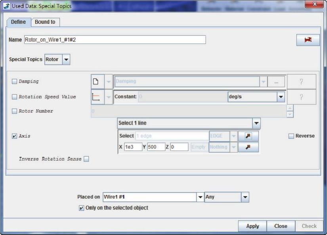Viewport: 327px width, 235px height.
Task: Click the Name text field
Action: click(115, 40)
